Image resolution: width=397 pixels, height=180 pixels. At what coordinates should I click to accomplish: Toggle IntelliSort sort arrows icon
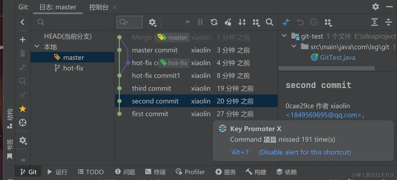point(242,22)
